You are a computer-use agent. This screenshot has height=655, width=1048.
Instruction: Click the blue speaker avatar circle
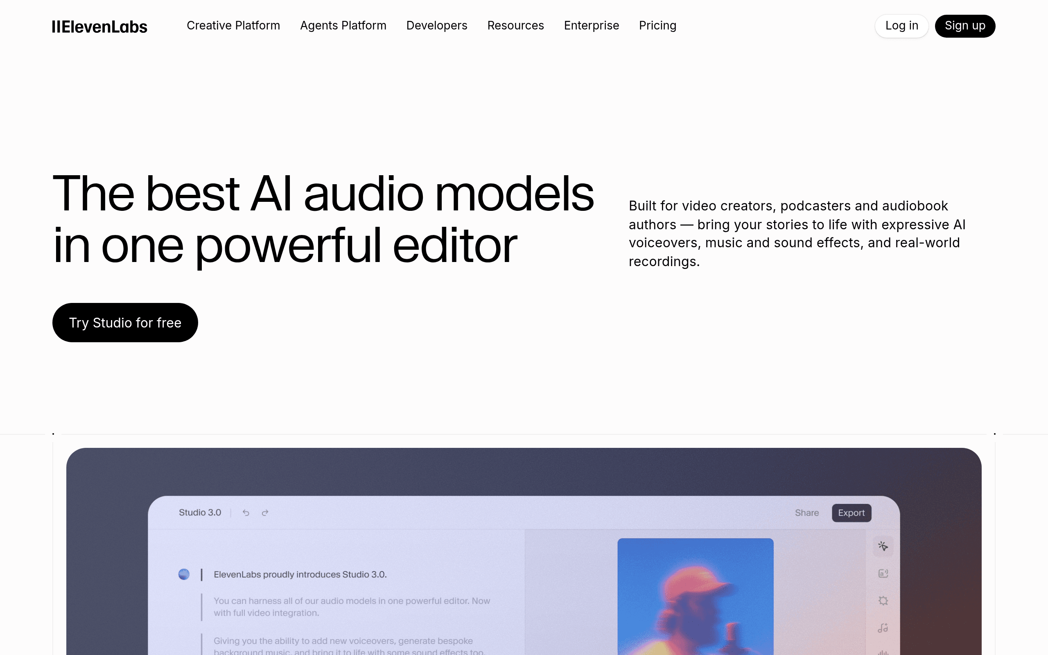tap(184, 574)
